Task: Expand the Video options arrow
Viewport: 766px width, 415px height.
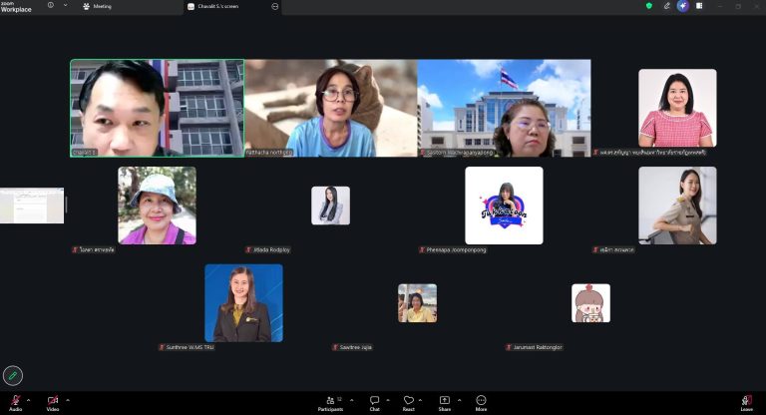Action: point(68,400)
